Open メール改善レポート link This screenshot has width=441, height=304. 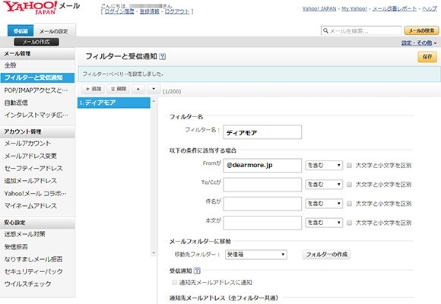point(395,8)
